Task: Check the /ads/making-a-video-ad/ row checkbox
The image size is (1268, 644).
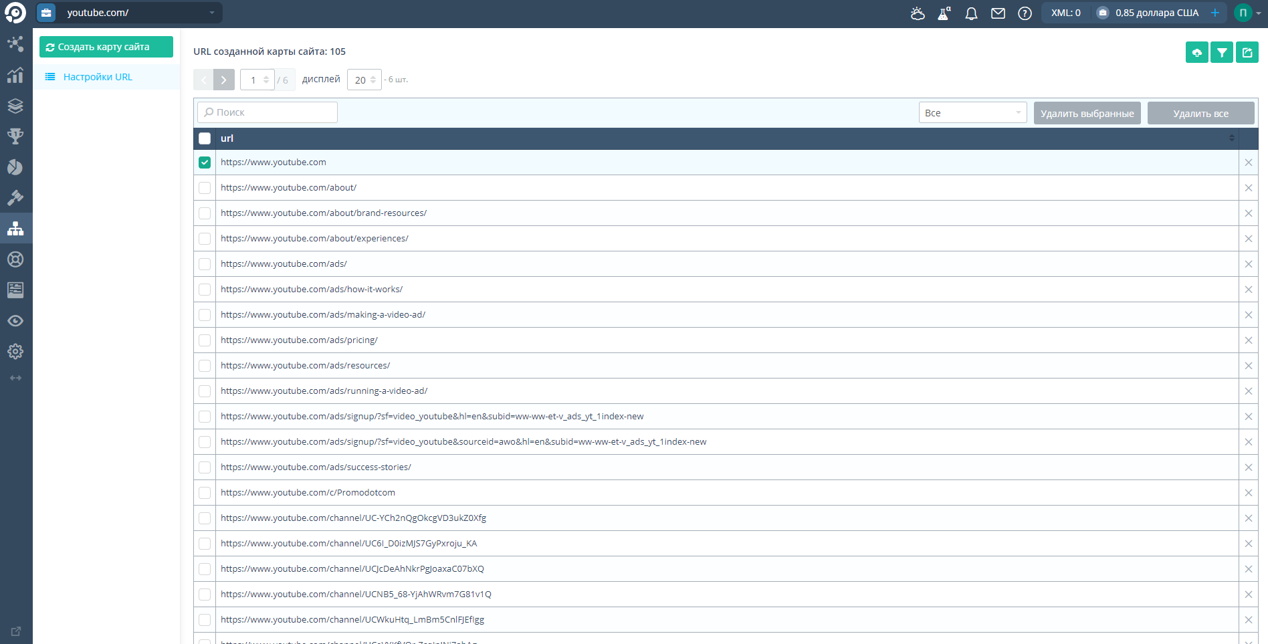Action: [x=205, y=315]
